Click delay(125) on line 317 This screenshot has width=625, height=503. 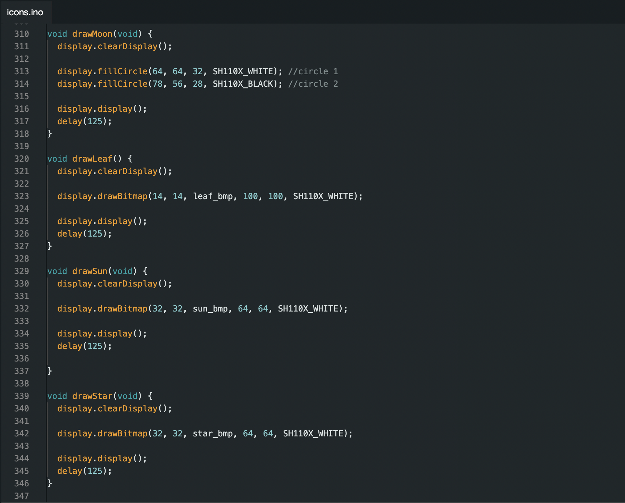pos(85,121)
